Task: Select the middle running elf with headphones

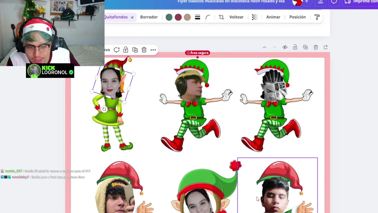Action: click(196, 105)
